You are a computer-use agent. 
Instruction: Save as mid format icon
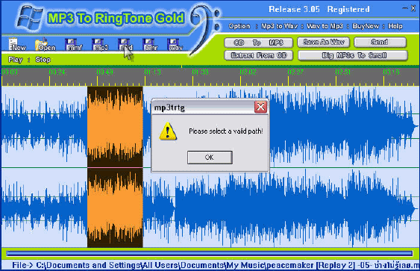pyautogui.click(x=125, y=45)
